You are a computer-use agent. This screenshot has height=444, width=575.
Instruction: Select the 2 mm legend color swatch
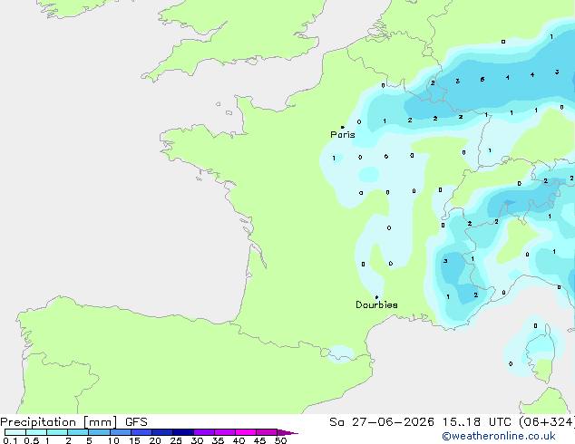[x=78, y=432]
